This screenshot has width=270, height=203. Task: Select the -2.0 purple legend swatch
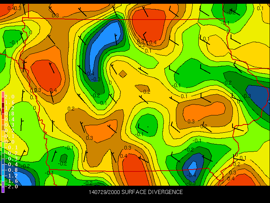pos(3,187)
